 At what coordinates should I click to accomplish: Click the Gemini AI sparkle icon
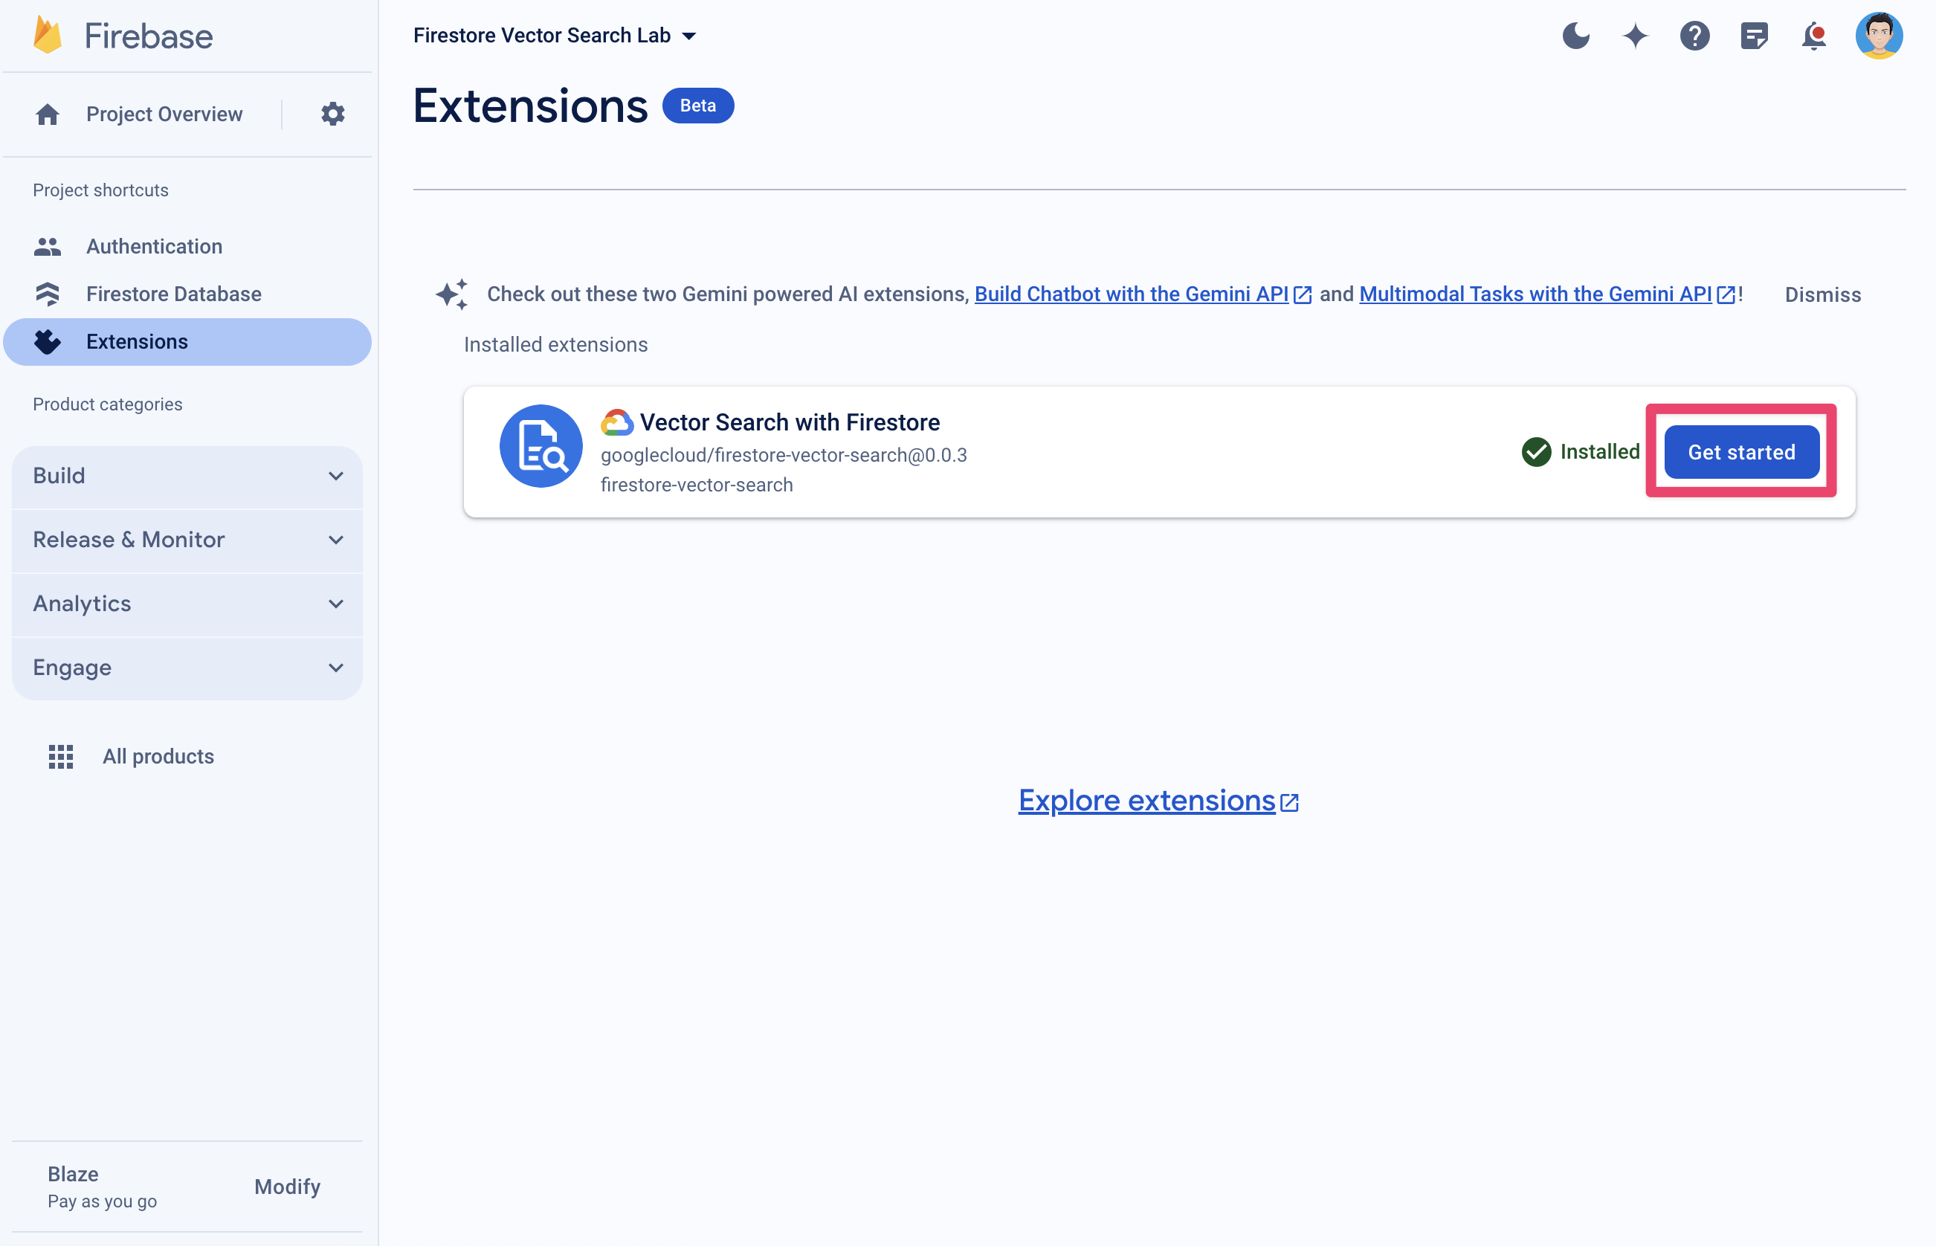[x=1636, y=35]
